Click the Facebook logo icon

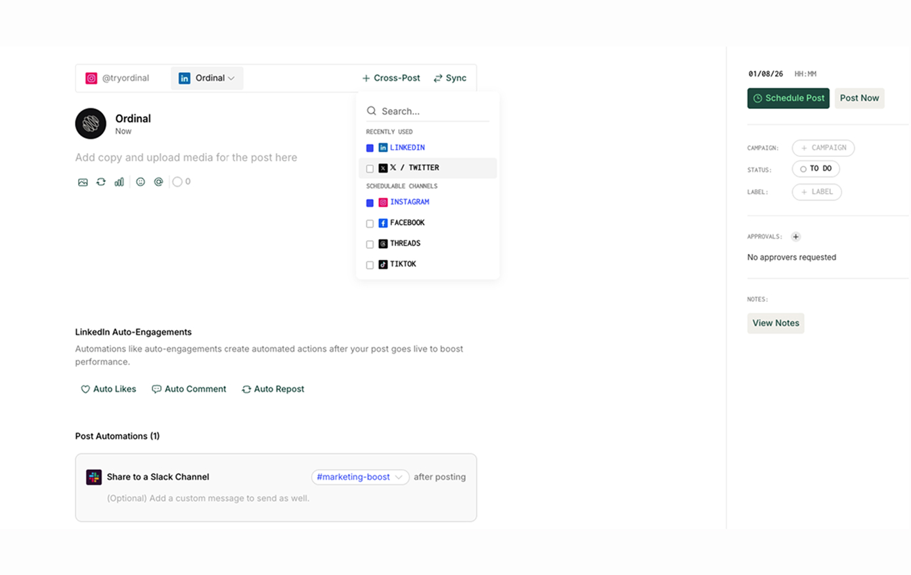pos(383,223)
